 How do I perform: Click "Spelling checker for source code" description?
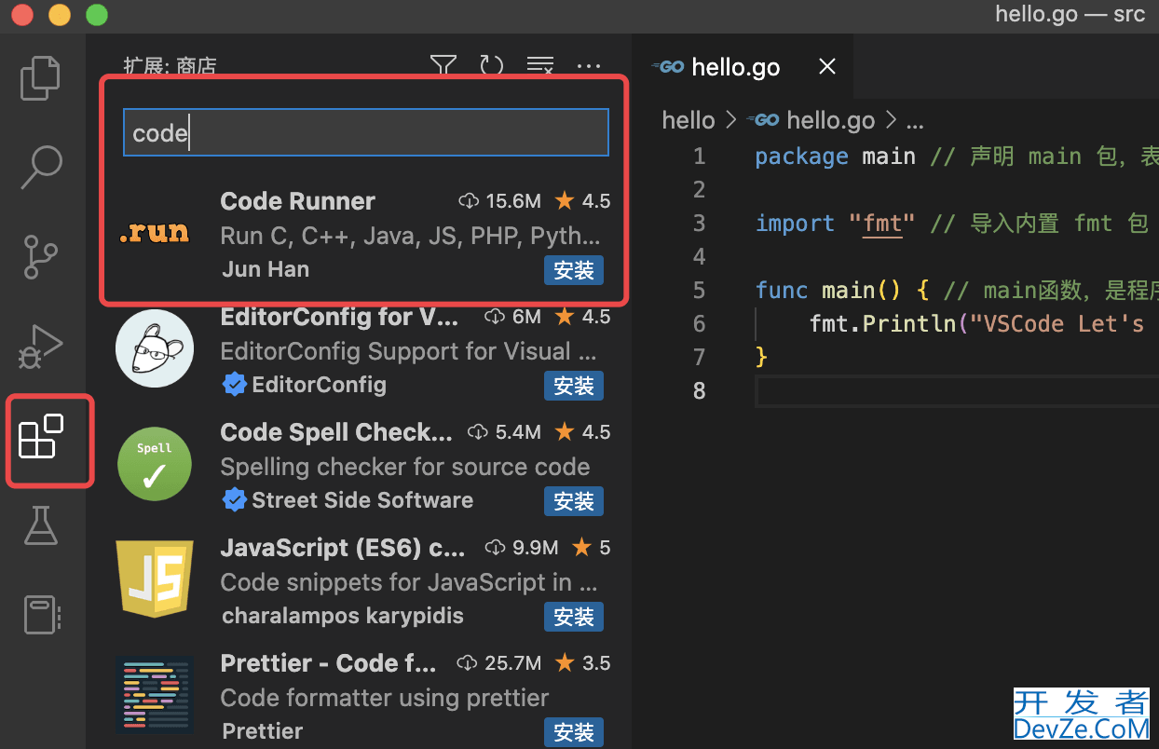click(405, 467)
